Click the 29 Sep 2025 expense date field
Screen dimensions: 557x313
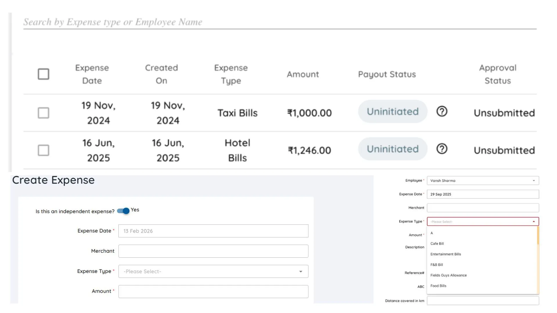[x=483, y=194]
